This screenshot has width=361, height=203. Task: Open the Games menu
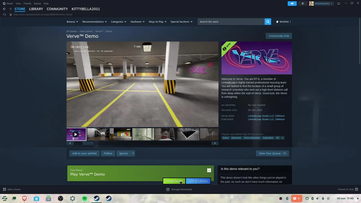click(37, 3)
